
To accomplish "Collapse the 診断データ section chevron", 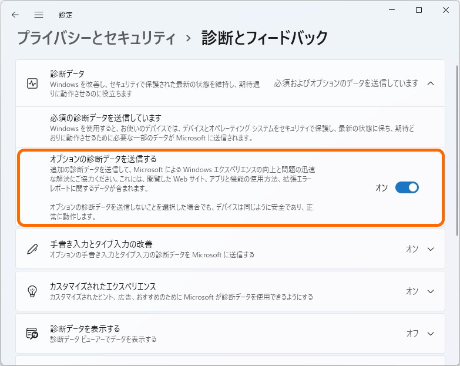I will 431,83.
